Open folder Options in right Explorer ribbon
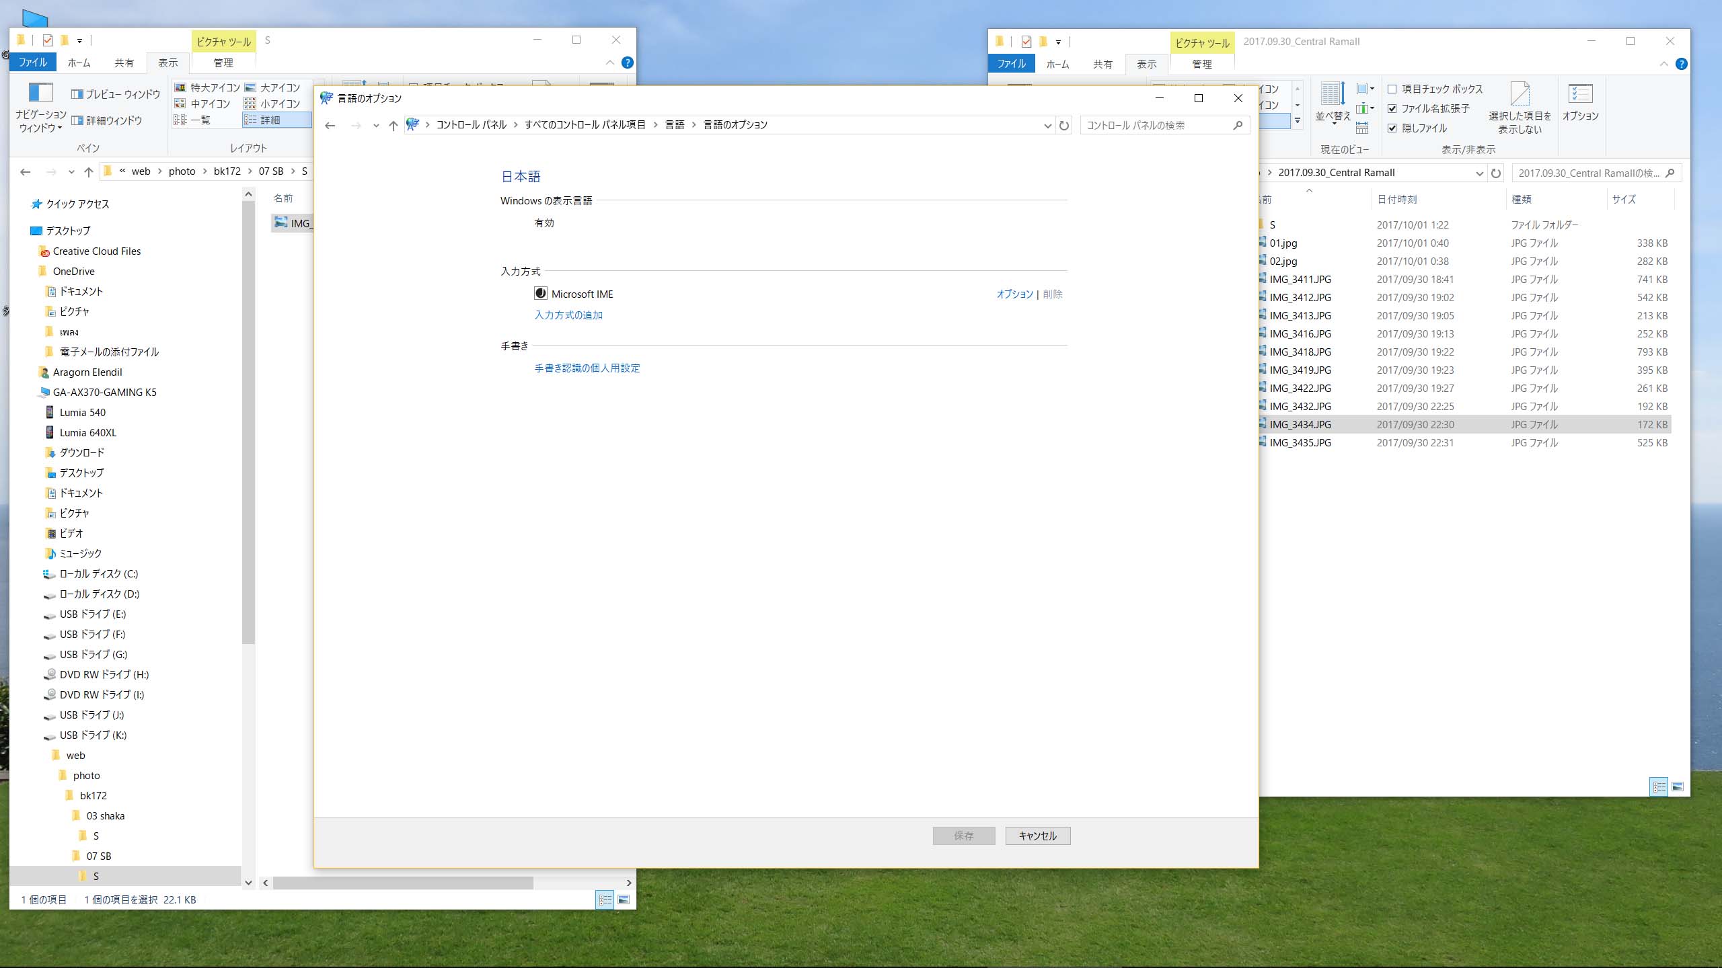The image size is (1722, 968). [x=1580, y=104]
